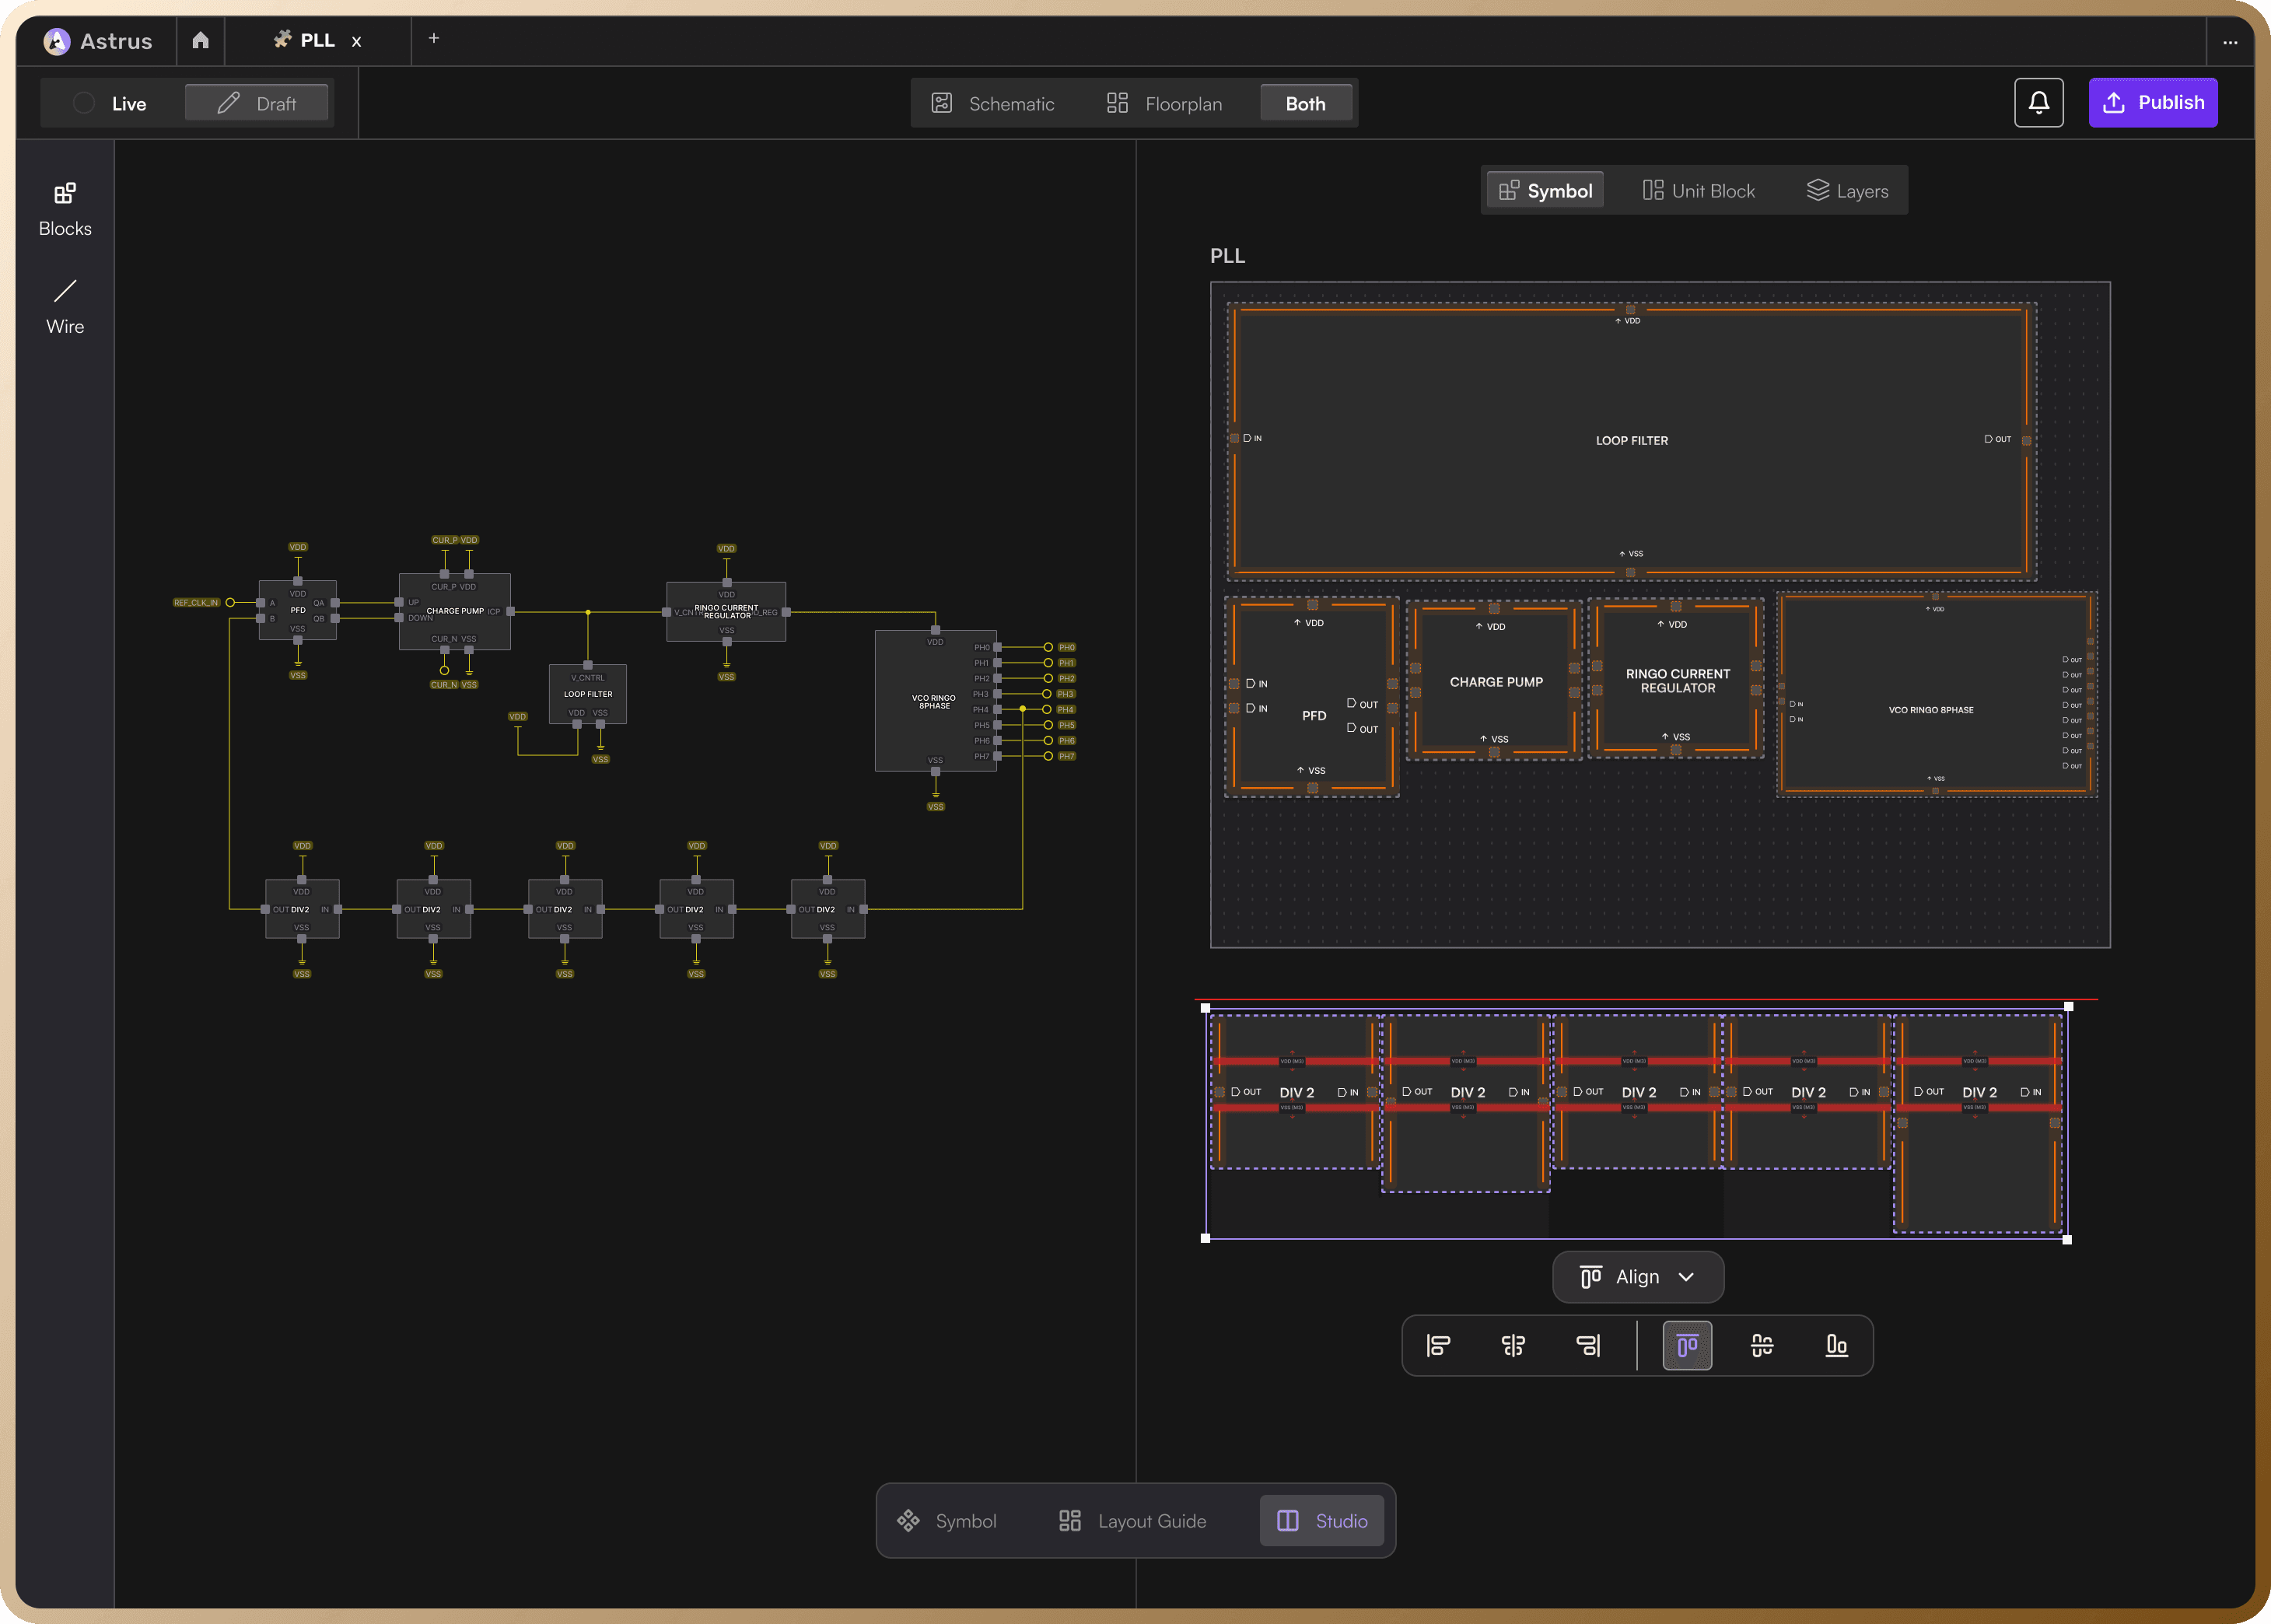
Task: Align selected blocks to bottom edge
Action: pyautogui.click(x=1837, y=1346)
